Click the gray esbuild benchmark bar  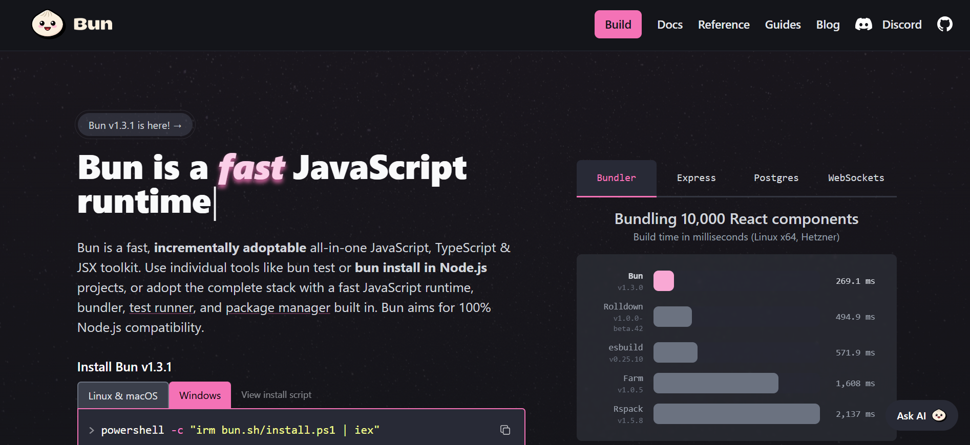[675, 352]
